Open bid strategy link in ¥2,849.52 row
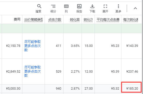Screen dimensions: 143x94 [33, 71]
